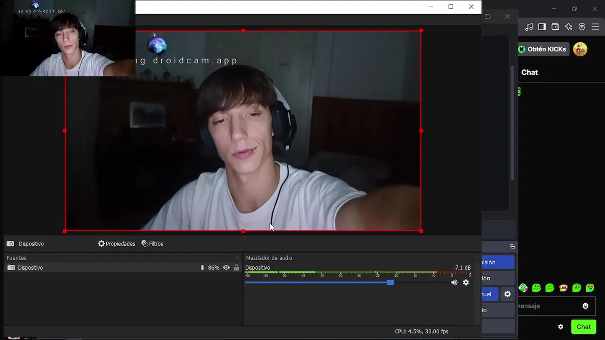Click the Dispositivo volume slider handle
The width and height of the screenshot is (605, 340).
click(390, 282)
